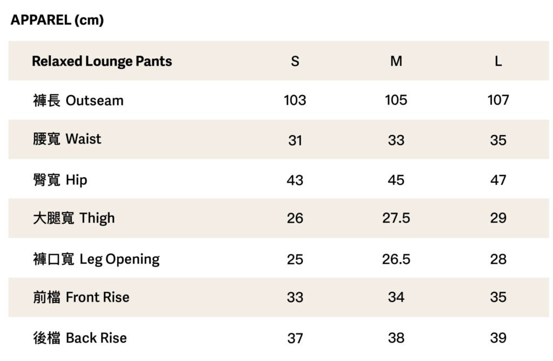The image size is (553, 361).
Task: Select the Relaxed Lounge Pants header
Action: click(x=102, y=61)
